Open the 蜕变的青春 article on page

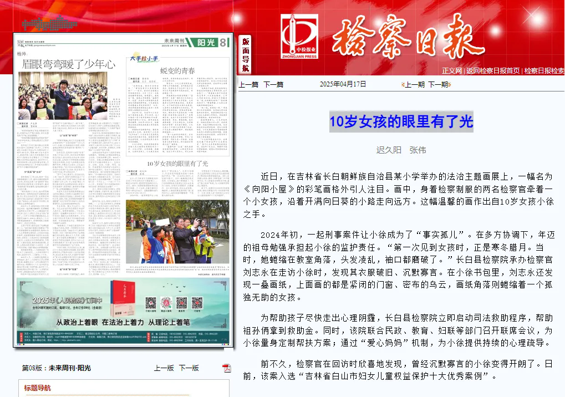(x=177, y=71)
